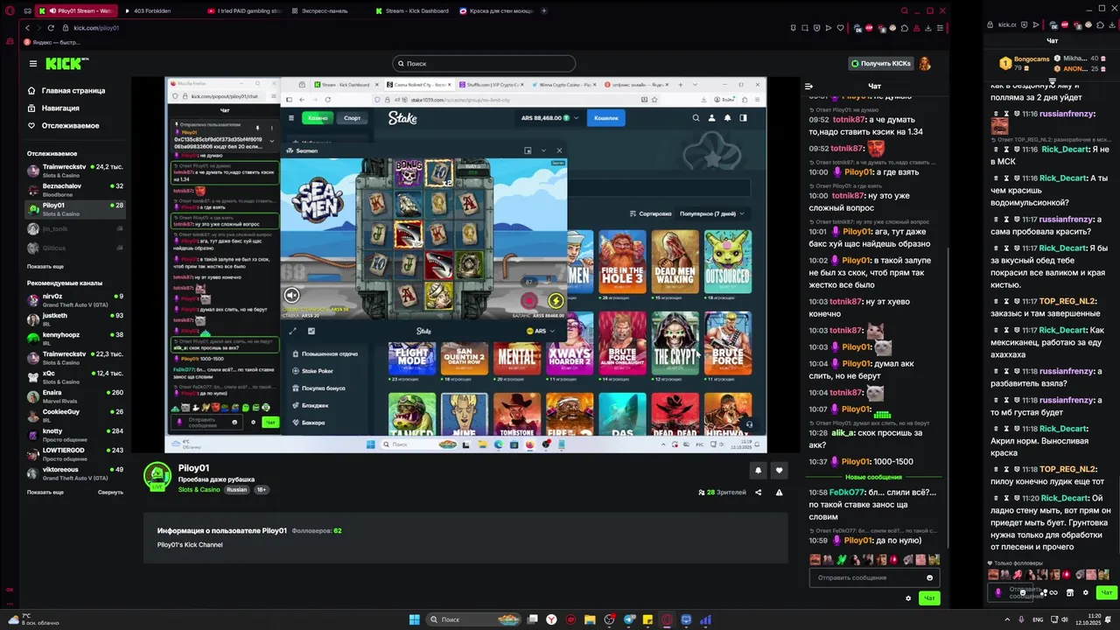Share the stream via share icon
Screen dimensions: 1120x630
759,493
